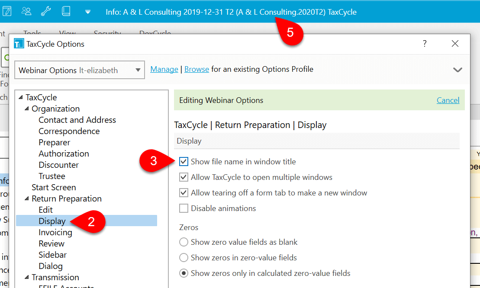Click the Transmission tree label
This screenshot has height=288, width=480.
click(55, 277)
